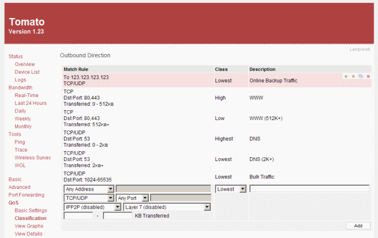Open the Port Forwarding section
The height and width of the screenshot is (238, 378).
pos(26,195)
